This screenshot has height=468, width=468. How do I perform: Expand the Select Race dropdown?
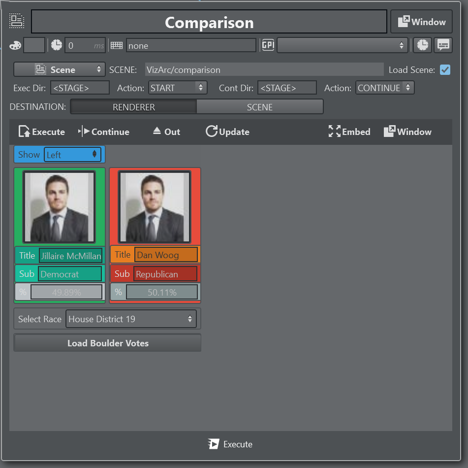coord(131,319)
